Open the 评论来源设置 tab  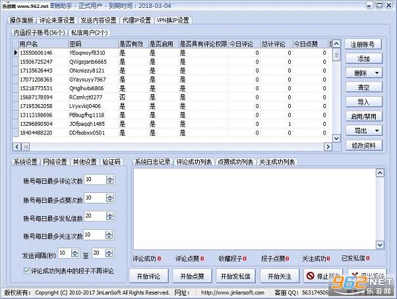pos(57,20)
